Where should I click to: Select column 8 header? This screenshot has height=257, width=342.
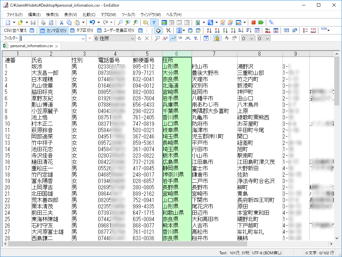260,54
